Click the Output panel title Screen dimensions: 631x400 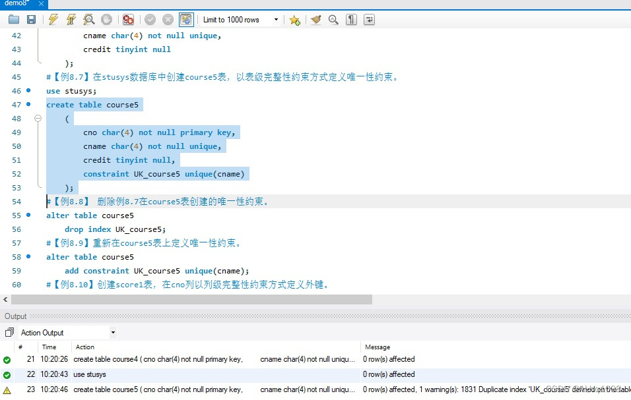[x=15, y=316]
